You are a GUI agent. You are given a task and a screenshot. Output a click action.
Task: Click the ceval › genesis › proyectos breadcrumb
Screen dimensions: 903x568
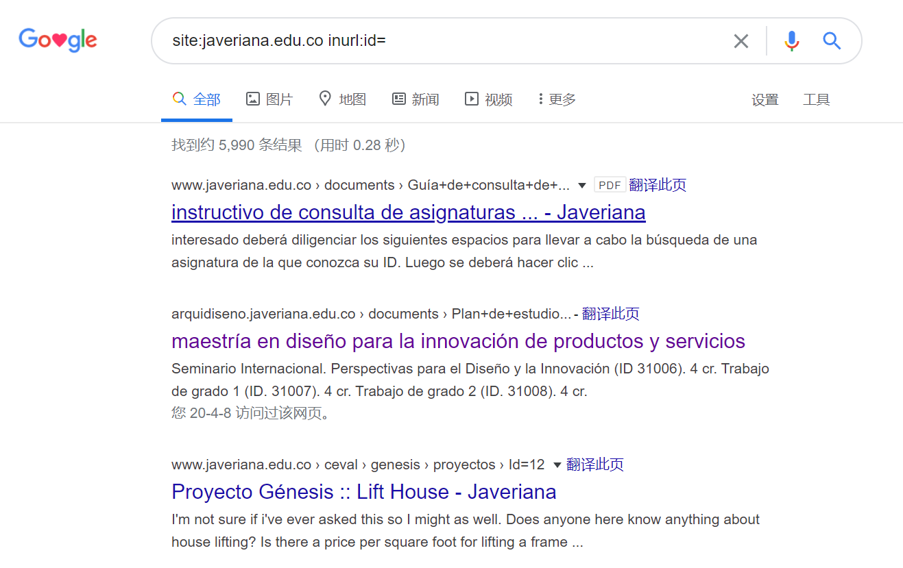358,465
